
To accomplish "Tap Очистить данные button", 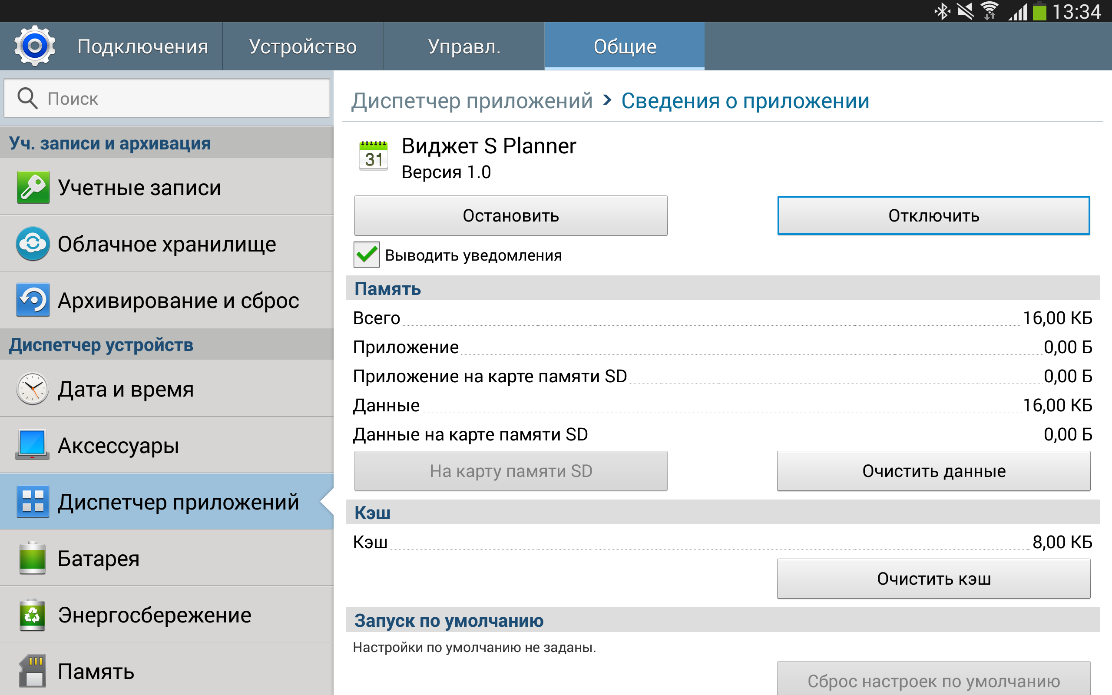I will pyautogui.click(x=933, y=471).
